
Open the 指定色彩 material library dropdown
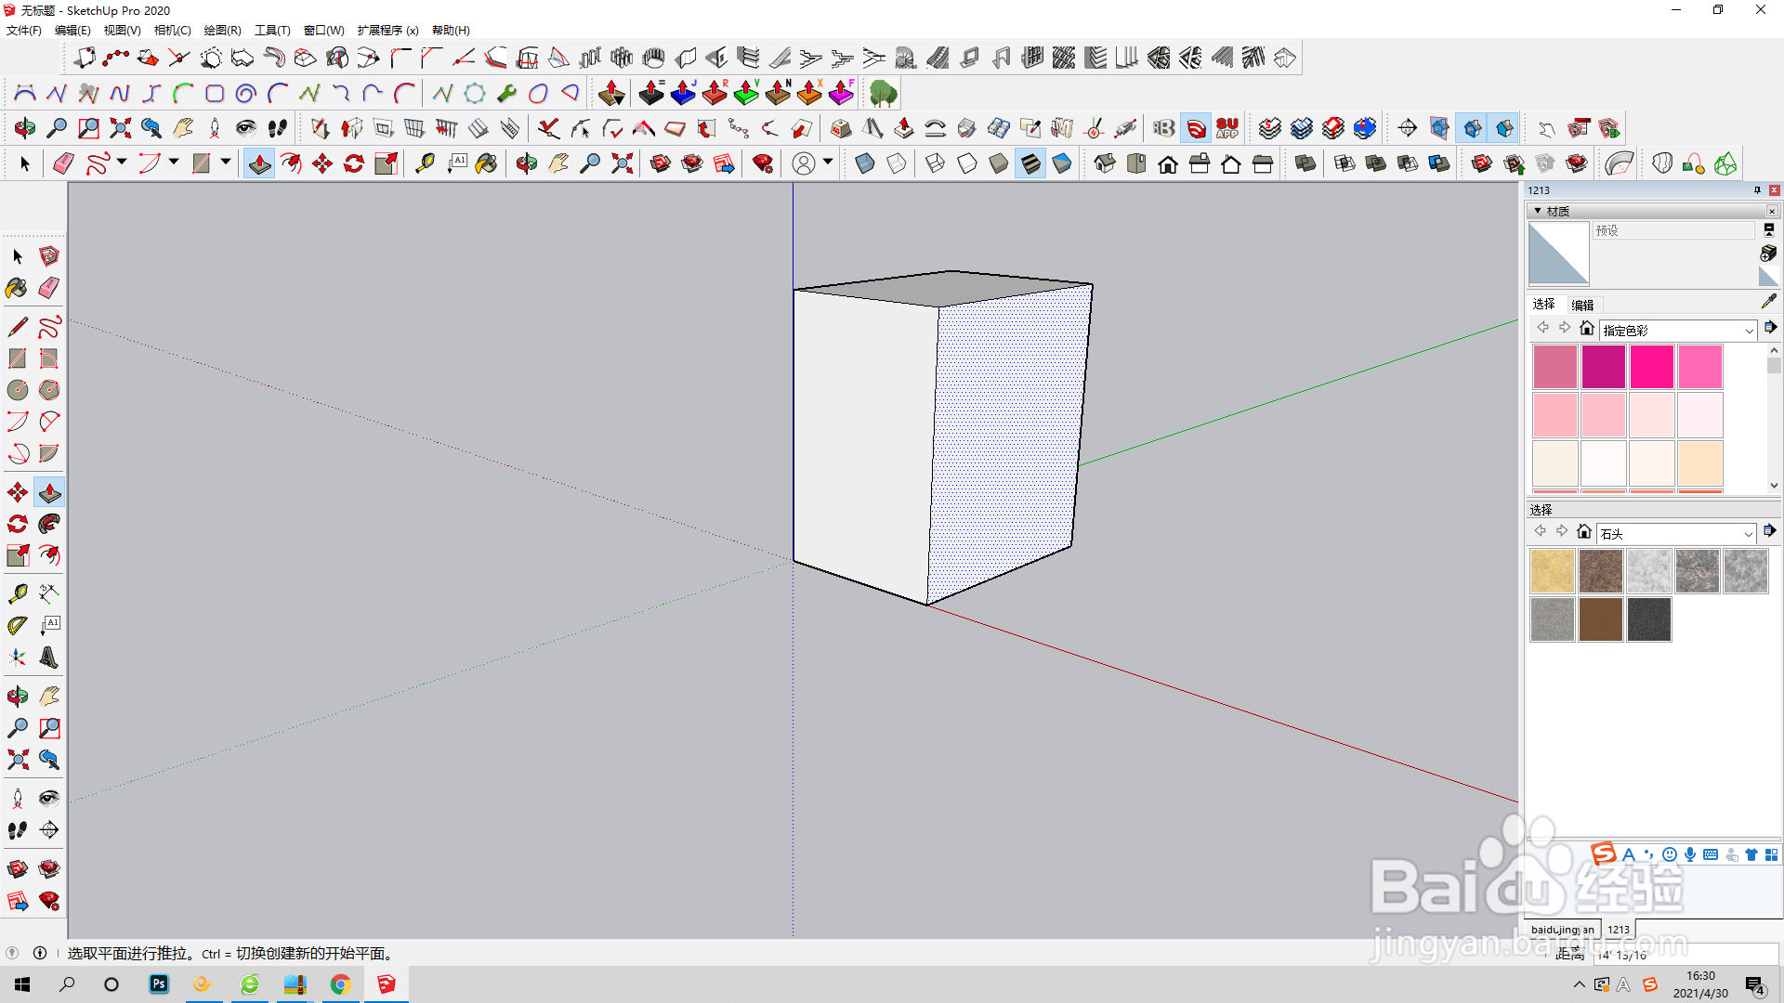click(x=1749, y=331)
